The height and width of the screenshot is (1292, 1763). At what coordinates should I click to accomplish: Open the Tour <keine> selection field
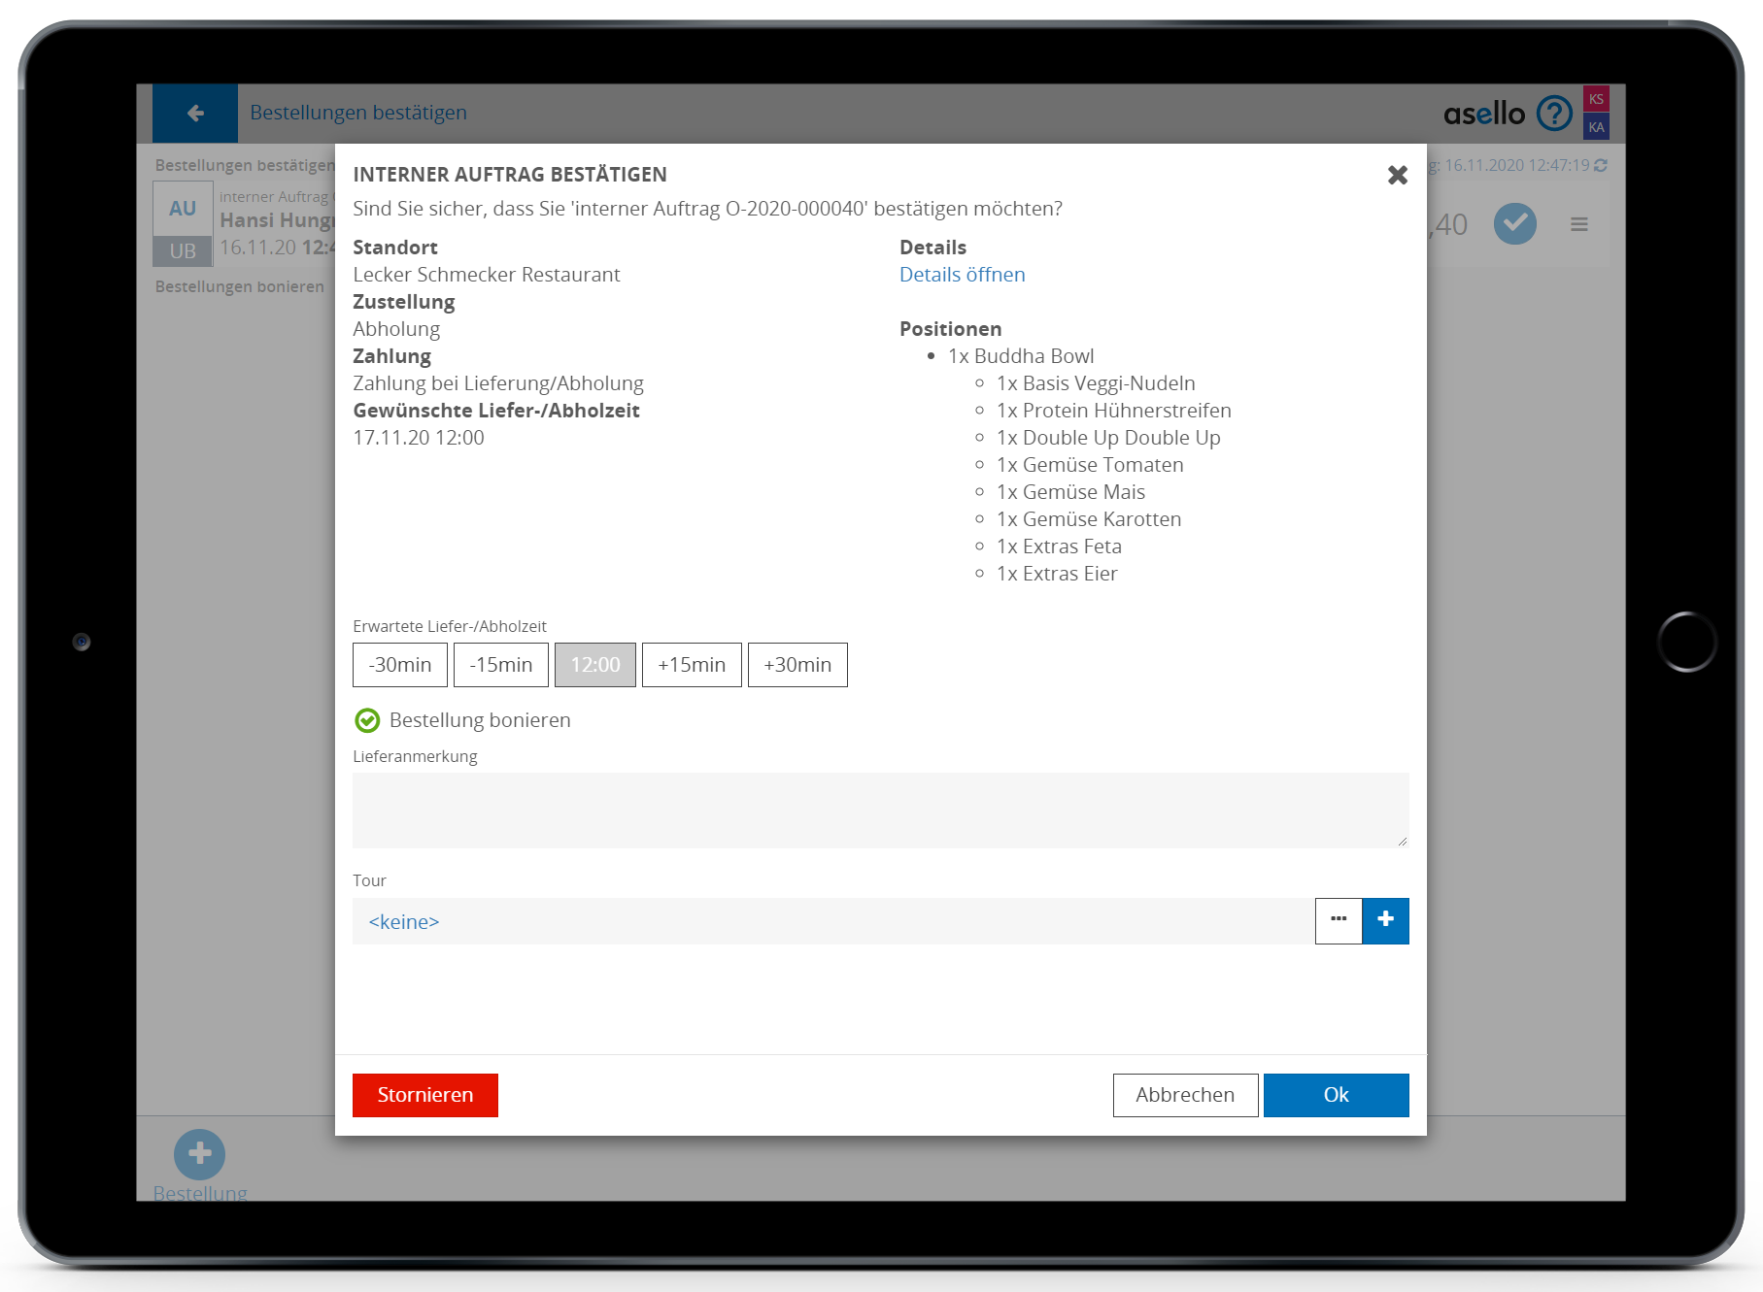pos(832,921)
